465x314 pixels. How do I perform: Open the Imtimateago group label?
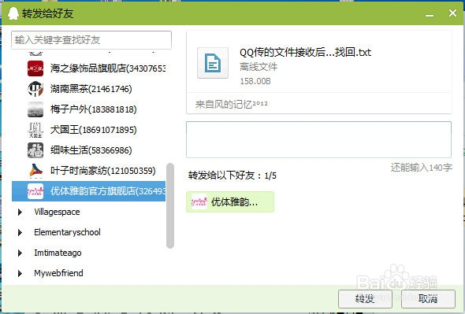pos(58,253)
